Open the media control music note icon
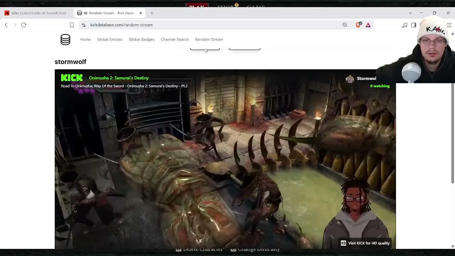 [405, 25]
